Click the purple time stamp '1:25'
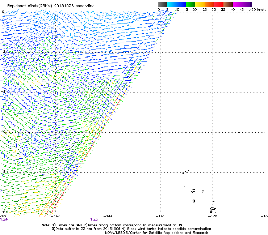The height and width of the screenshot is (235, 268). pyautogui.click(x=94, y=219)
